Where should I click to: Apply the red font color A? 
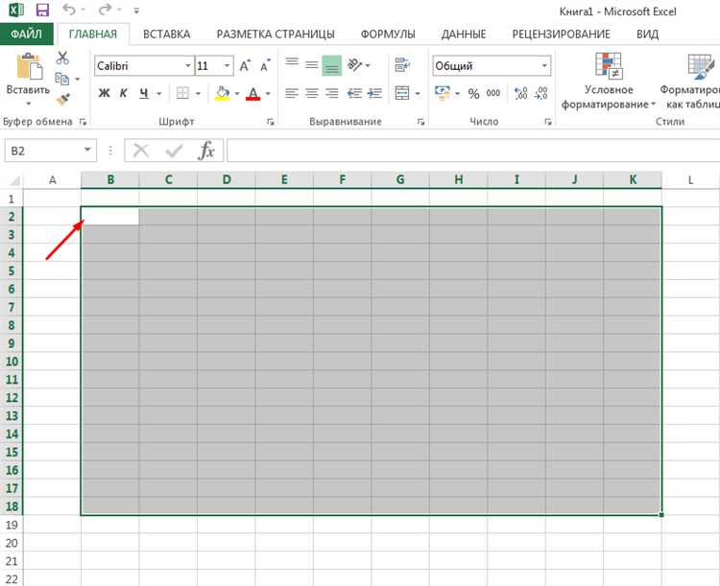[x=253, y=94]
